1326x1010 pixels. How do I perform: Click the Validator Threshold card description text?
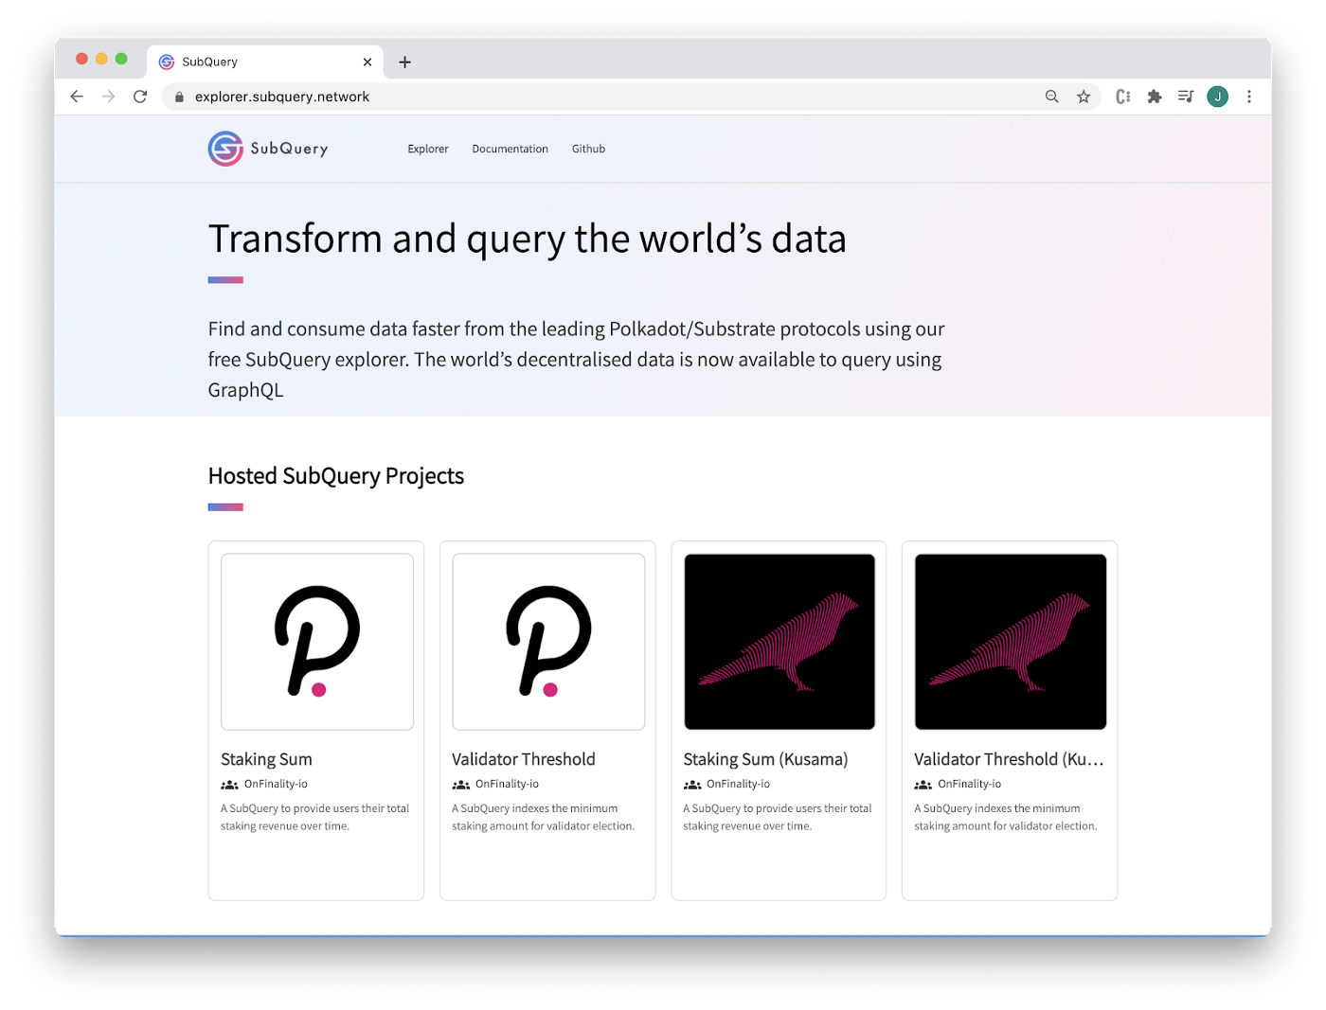(544, 817)
